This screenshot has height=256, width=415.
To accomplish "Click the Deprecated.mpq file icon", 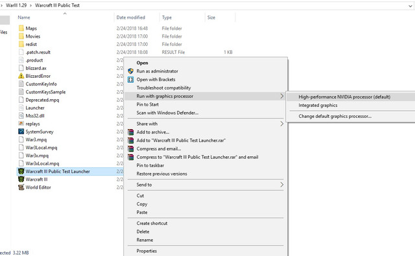I will pos(21,100).
